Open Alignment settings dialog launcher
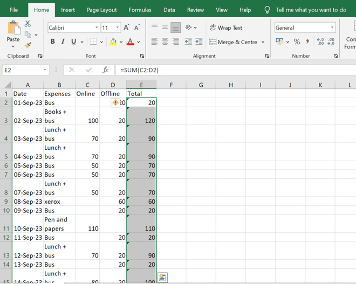Screen dimensions: 356x284 pos(267,56)
